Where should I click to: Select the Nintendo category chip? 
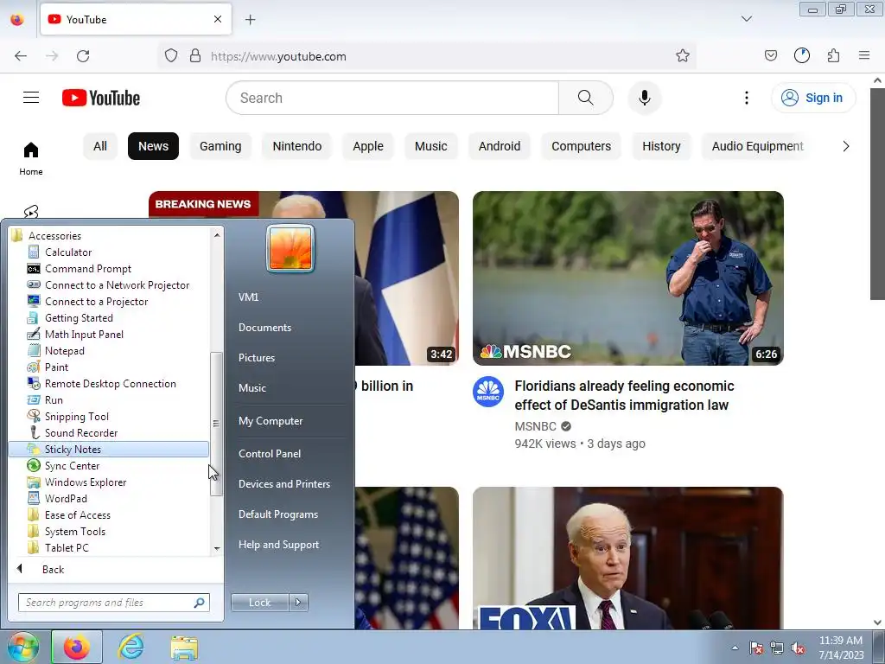pyautogui.click(x=297, y=146)
